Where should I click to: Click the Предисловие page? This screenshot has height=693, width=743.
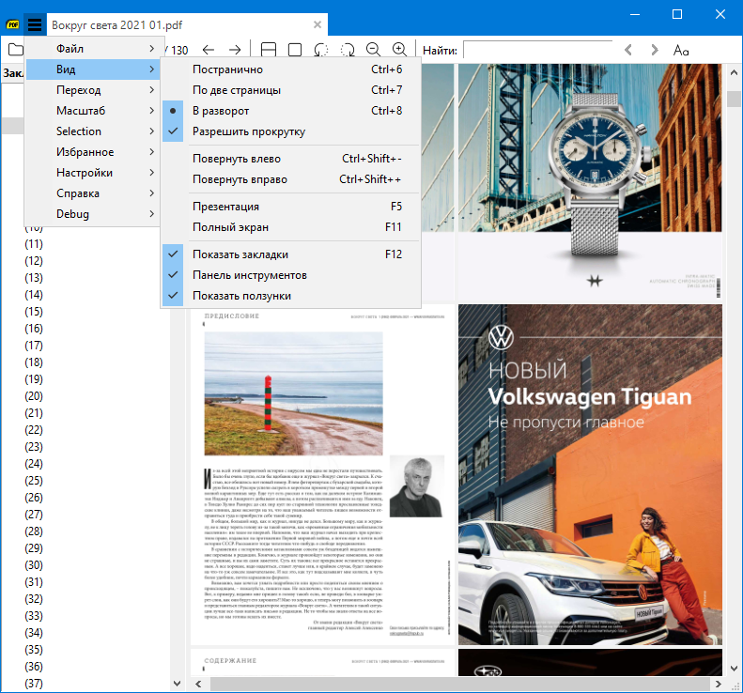pyautogui.click(x=322, y=476)
